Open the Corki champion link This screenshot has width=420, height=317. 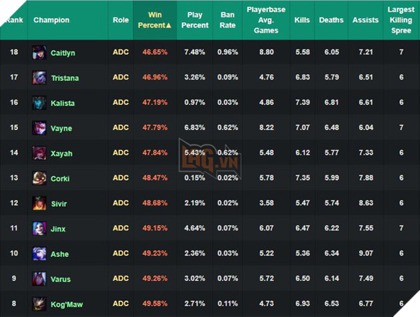pos(60,179)
